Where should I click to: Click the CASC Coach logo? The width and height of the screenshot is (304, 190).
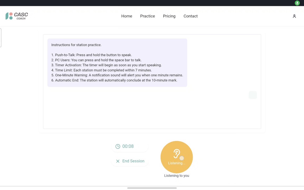(17, 16)
